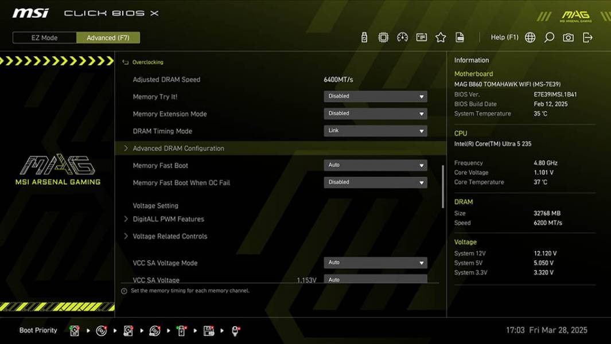The height and width of the screenshot is (344, 611).
Task: Click the Voltage Setting heading
Action: (x=155, y=206)
